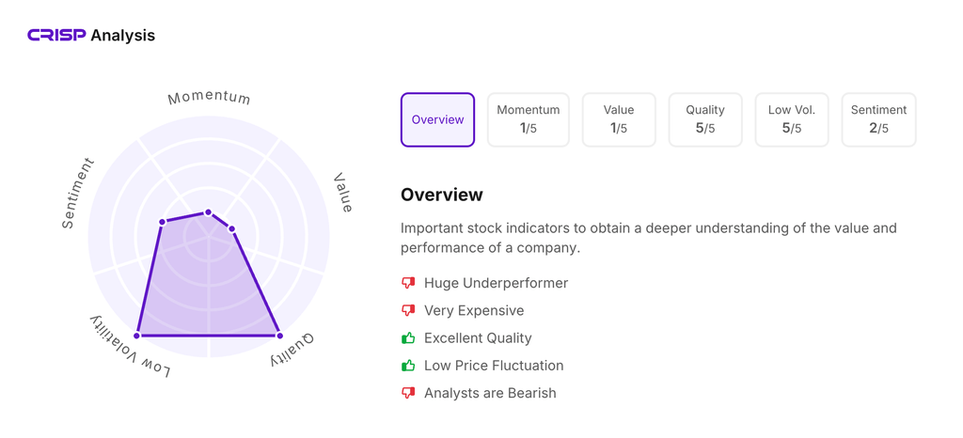The image size is (963, 438).
Task: Click the Quality radar data point
Action: (280, 336)
